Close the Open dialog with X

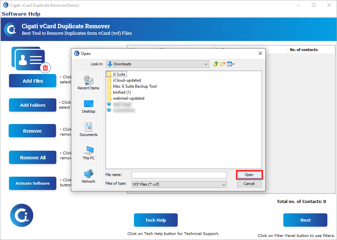click(260, 53)
